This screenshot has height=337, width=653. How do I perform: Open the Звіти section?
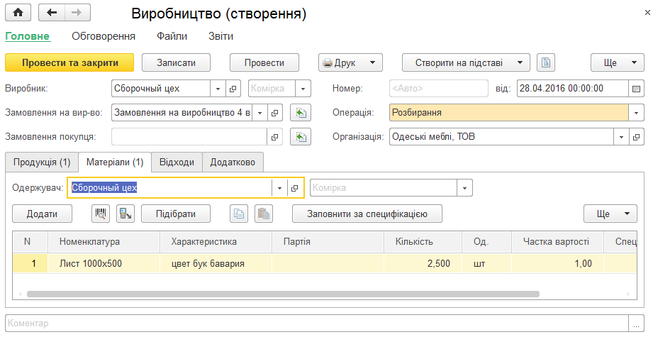click(221, 36)
